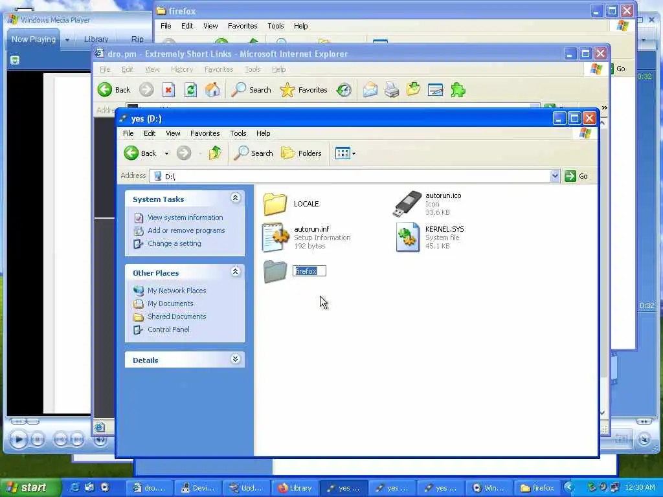The image size is (663, 497).
Task: Open Help menu in yes (D:) window
Action: coord(263,133)
